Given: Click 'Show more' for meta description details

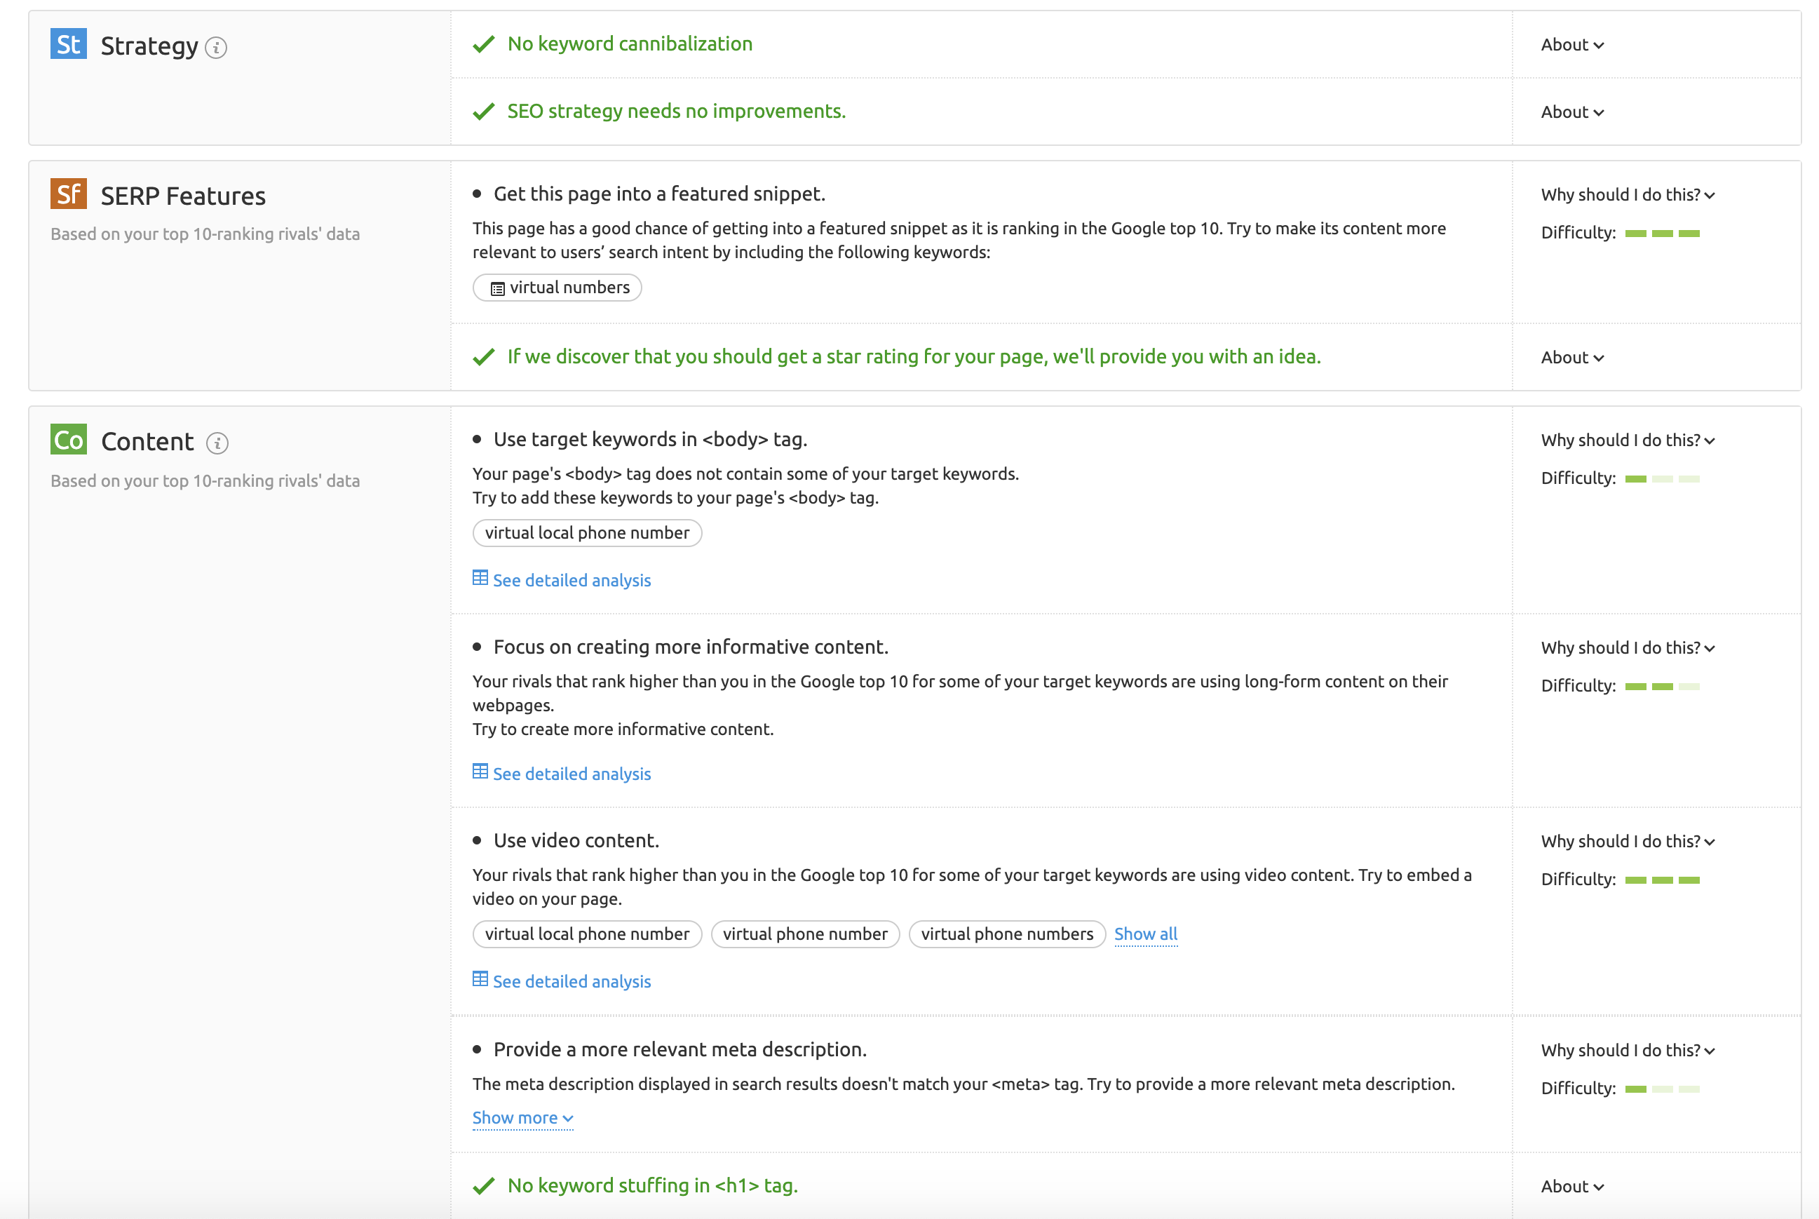Looking at the screenshot, I should pyautogui.click(x=520, y=1117).
